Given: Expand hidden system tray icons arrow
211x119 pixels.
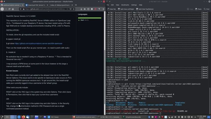Looking at the screenshot, I should tap(195, 117).
